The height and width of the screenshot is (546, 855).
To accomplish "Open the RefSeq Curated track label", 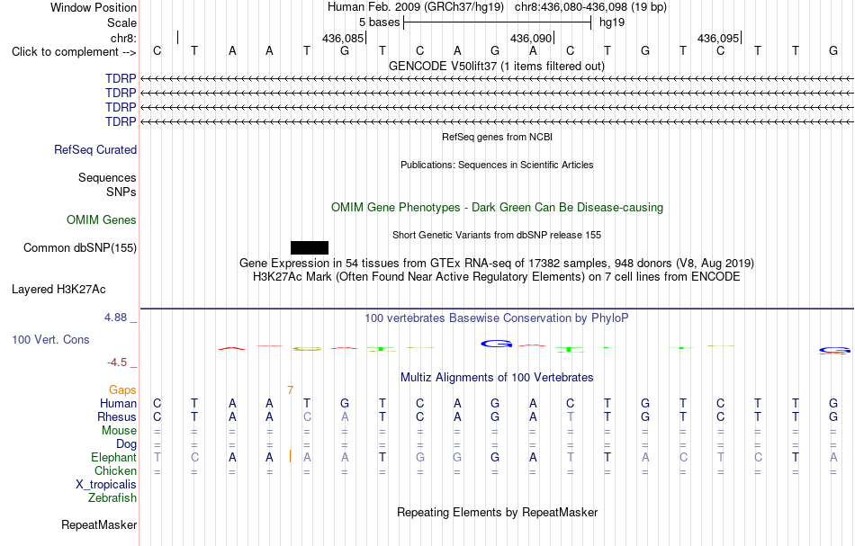I will coord(95,150).
